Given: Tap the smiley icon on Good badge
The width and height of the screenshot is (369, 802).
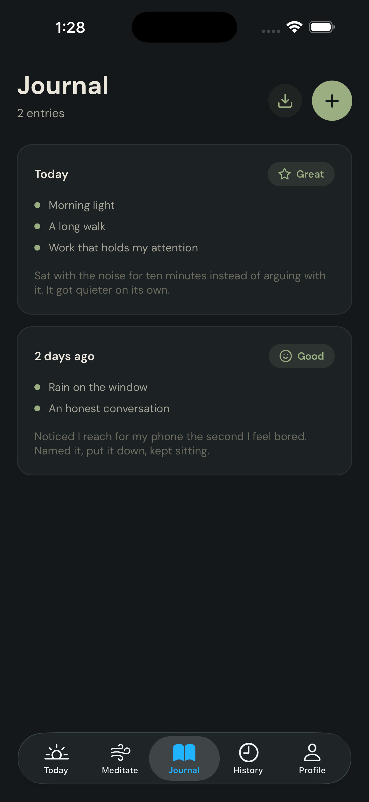Looking at the screenshot, I should [285, 356].
